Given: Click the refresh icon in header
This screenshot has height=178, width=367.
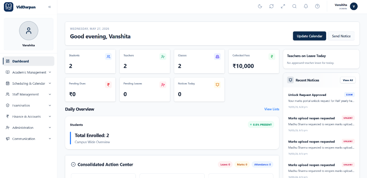Looking at the screenshot, I should [272, 6].
